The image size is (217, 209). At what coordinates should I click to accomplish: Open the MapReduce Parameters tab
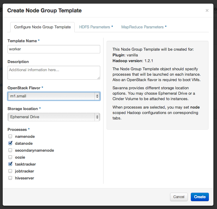[x=144, y=27]
